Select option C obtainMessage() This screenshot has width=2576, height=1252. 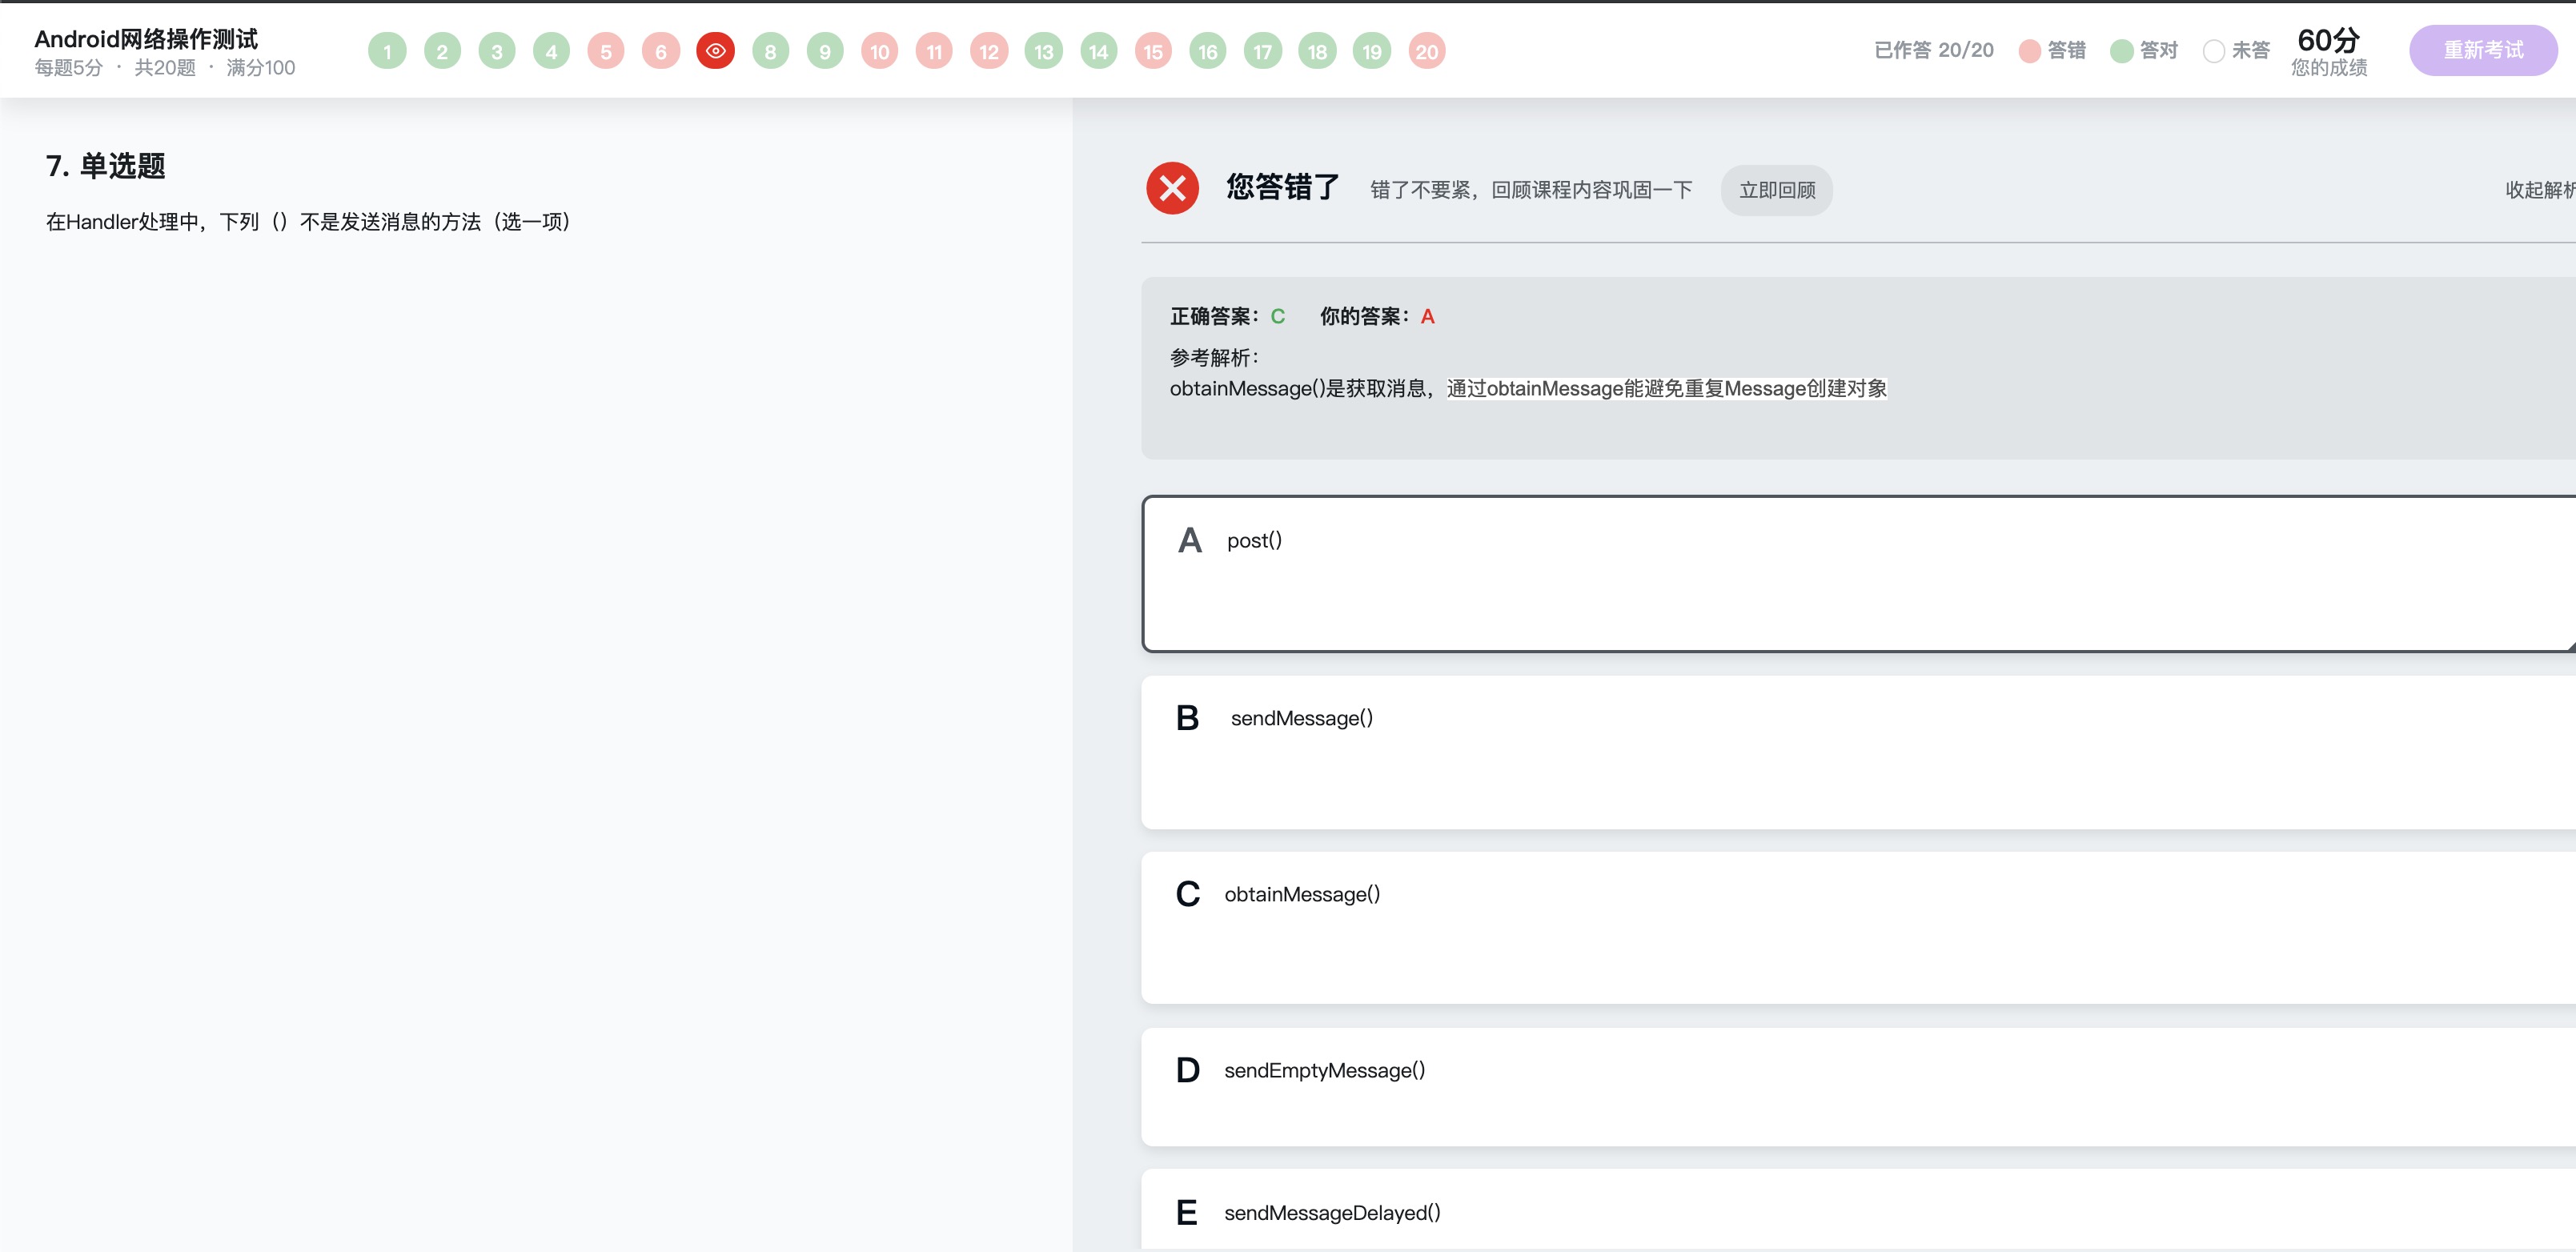click(1859, 927)
